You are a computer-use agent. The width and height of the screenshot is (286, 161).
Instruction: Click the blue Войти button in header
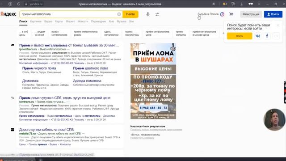(273, 14)
